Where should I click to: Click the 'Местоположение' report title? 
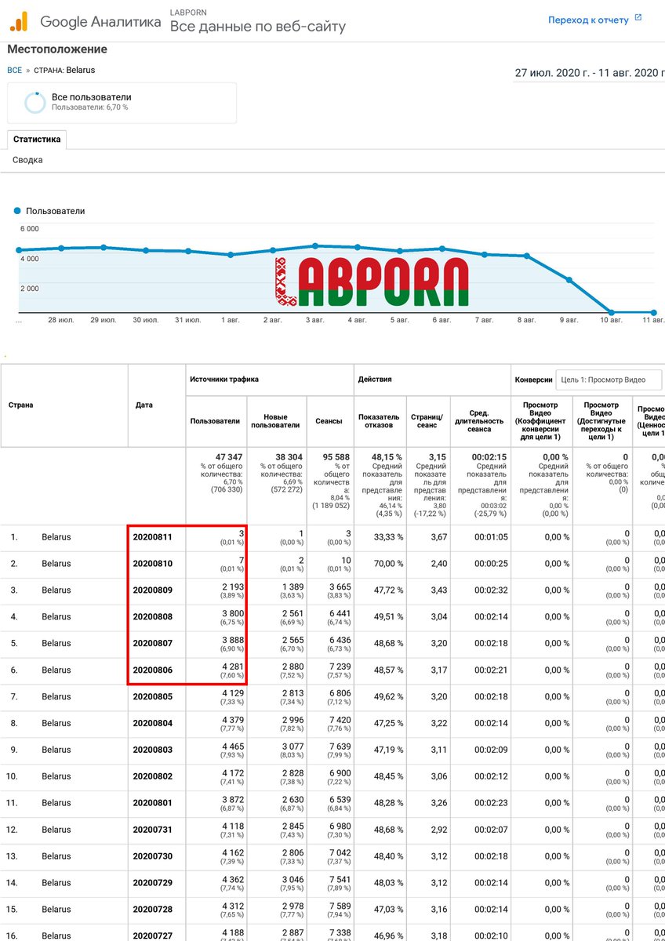[57, 49]
